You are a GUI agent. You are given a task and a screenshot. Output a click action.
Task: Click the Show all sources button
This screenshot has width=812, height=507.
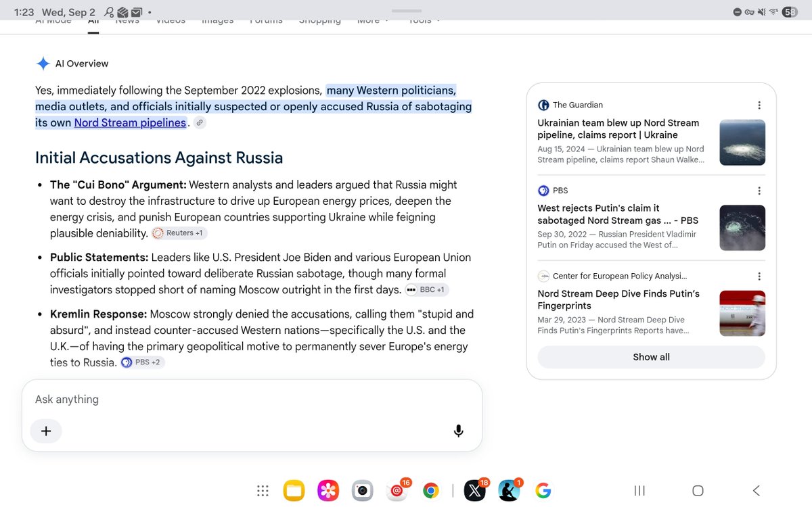pos(651,357)
